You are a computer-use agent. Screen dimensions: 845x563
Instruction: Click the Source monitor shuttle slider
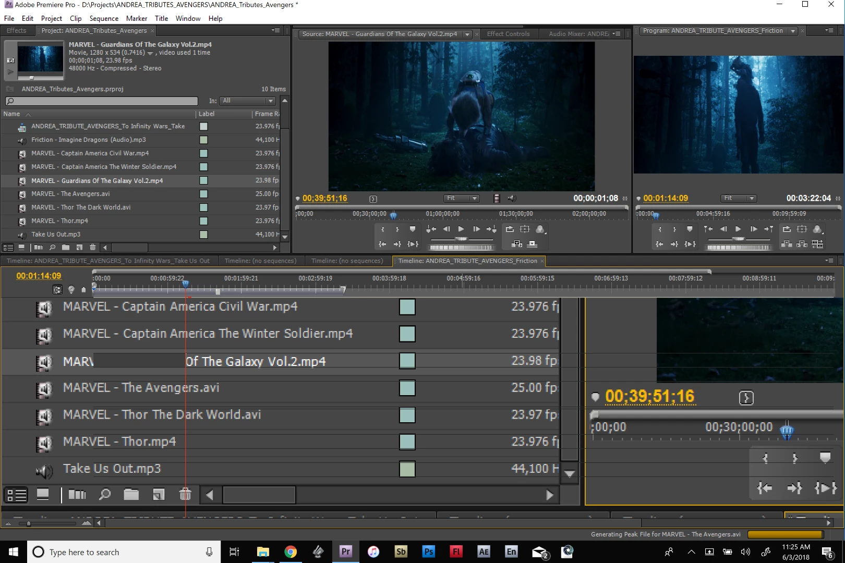click(x=461, y=239)
